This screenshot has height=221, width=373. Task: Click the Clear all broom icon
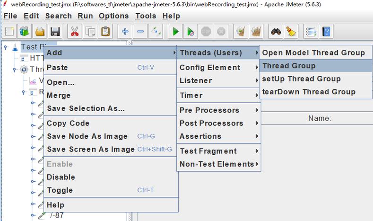[x=291, y=32]
